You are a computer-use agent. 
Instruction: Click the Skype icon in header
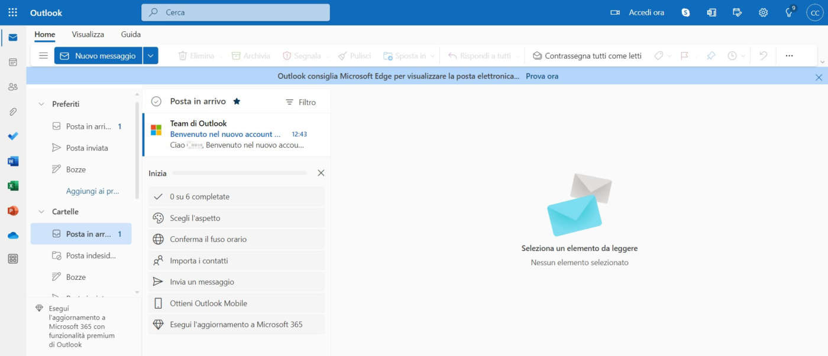[685, 12]
